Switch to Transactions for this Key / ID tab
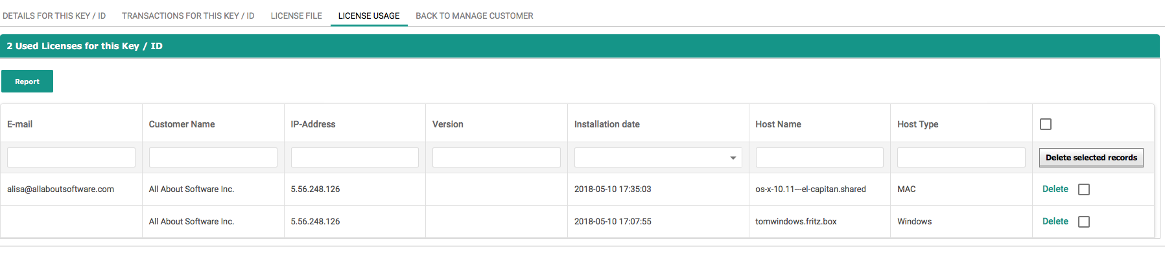1165x269 pixels. click(x=188, y=16)
